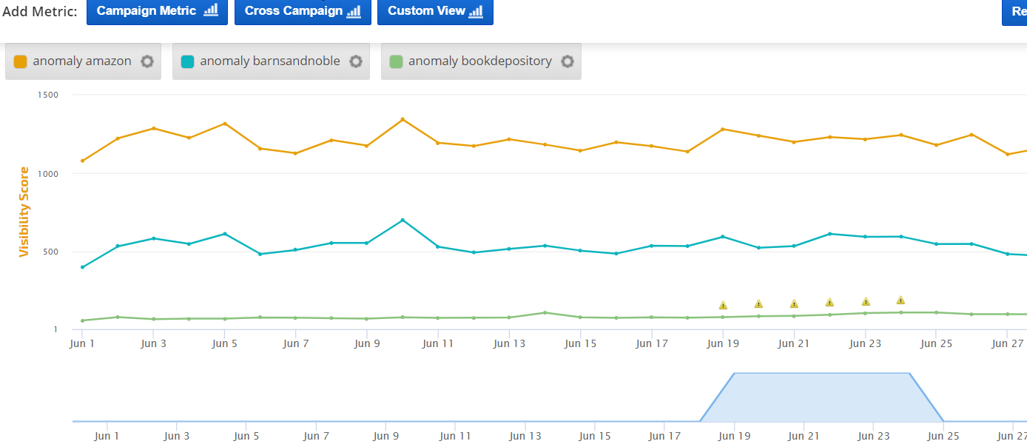Viewport: 1027px width, 447px height.
Task: Click the teal barnsandnoble color swatch
Action: coord(188,61)
